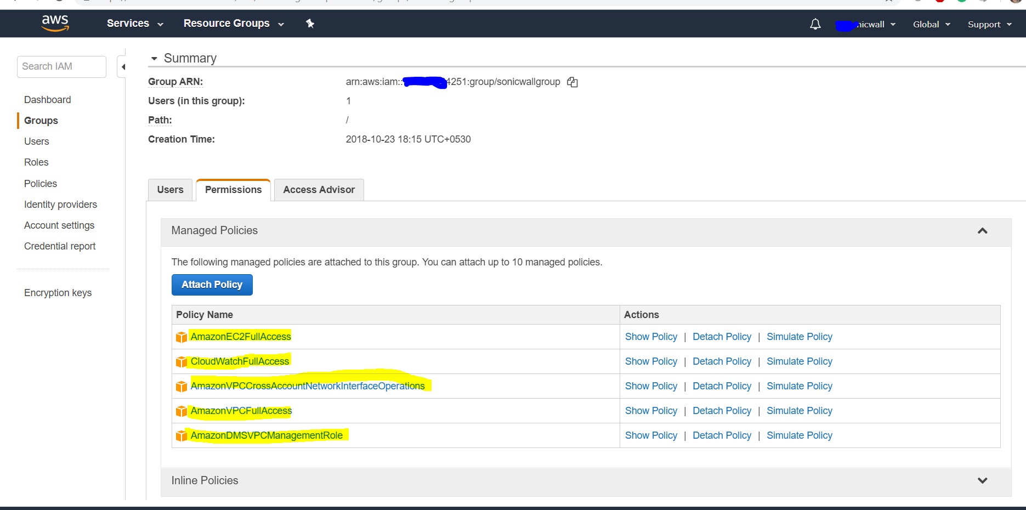1026x510 pixels.
Task: Click inside the Search IAM field
Action: [x=61, y=66]
